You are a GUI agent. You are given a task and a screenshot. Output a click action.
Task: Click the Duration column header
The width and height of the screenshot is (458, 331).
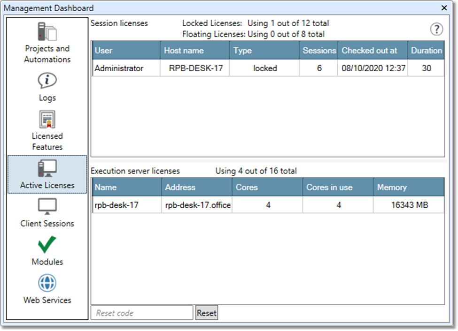click(426, 51)
